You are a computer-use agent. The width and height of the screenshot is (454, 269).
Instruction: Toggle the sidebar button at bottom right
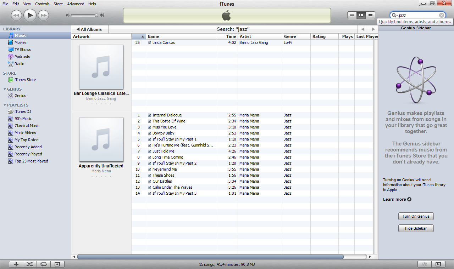tap(438, 264)
